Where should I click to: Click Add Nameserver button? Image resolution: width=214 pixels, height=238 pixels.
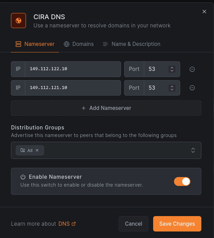106,108
